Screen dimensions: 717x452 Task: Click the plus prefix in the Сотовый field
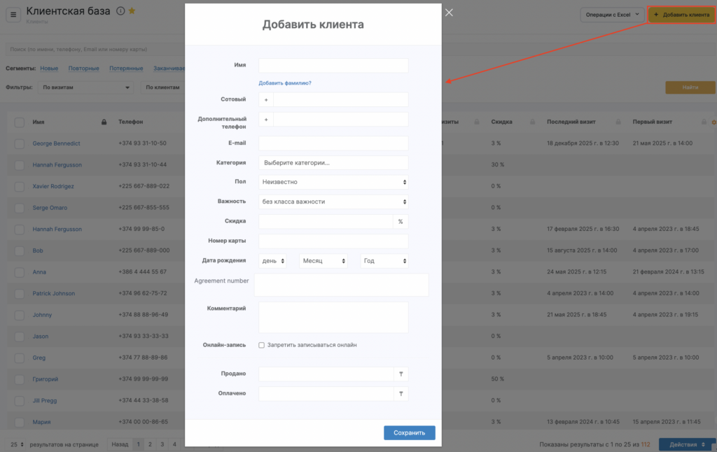point(266,100)
